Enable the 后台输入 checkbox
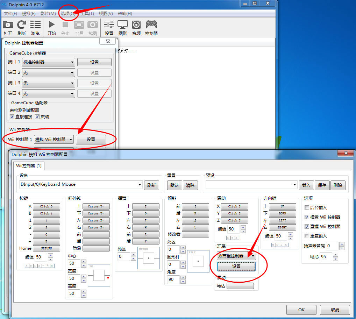The height and width of the screenshot is (319, 356). 307,207
